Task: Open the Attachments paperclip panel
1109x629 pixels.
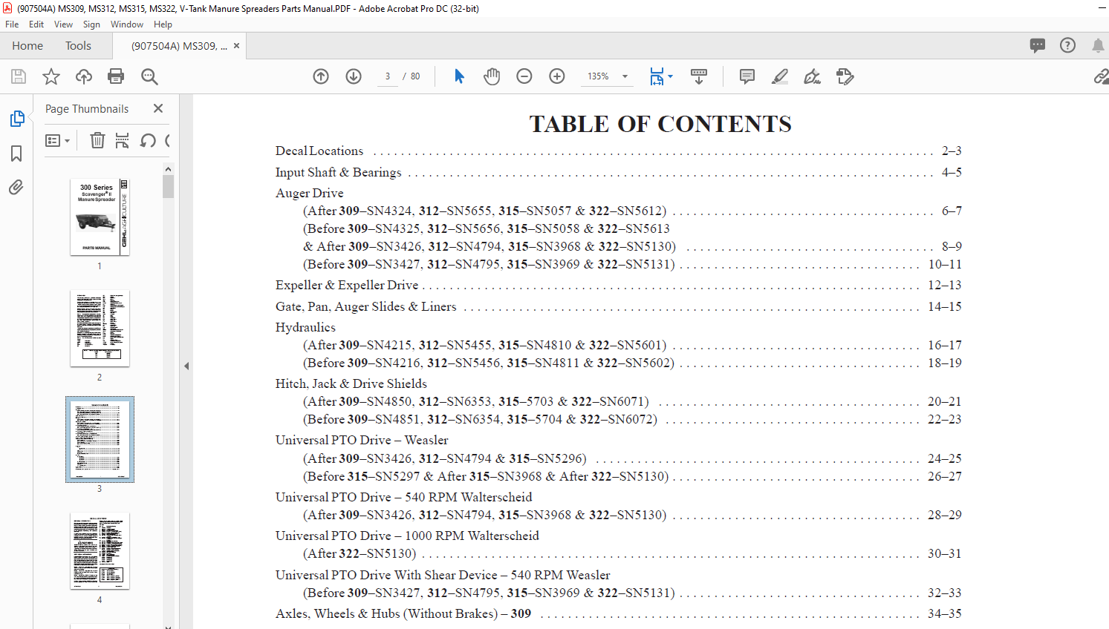Action: 16,187
